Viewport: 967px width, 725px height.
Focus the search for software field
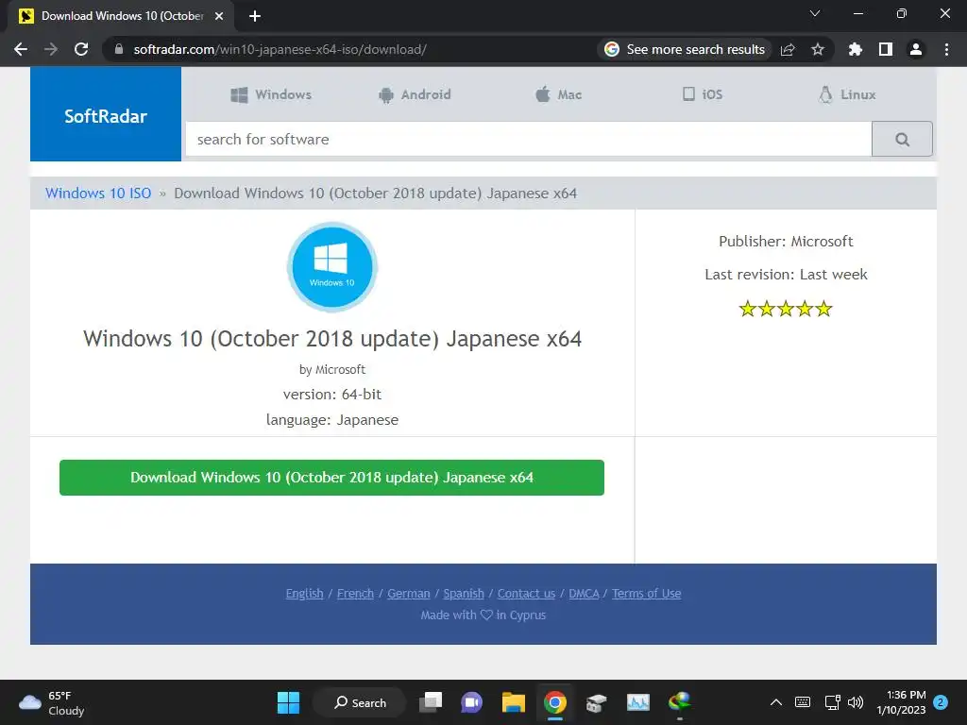click(529, 140)
